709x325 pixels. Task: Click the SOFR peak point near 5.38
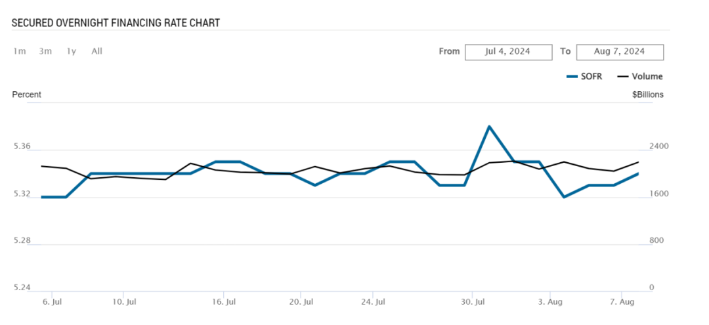click(489, 126)
